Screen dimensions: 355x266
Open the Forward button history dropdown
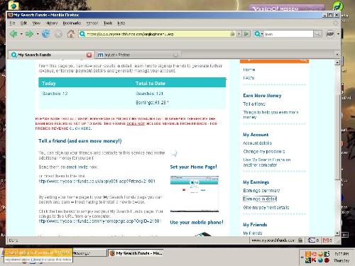coord(38,34)
